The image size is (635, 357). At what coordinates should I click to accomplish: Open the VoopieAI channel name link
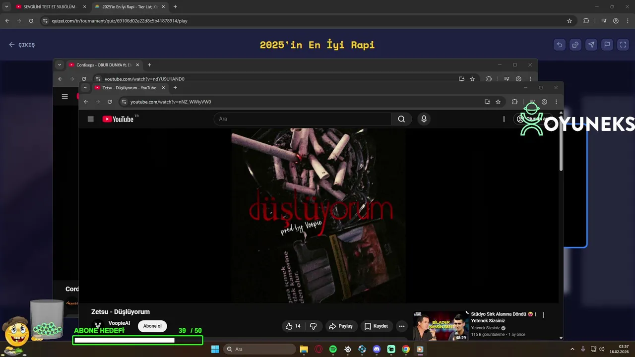119,323
